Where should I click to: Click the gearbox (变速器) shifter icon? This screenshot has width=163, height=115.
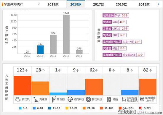pos(36,99)
